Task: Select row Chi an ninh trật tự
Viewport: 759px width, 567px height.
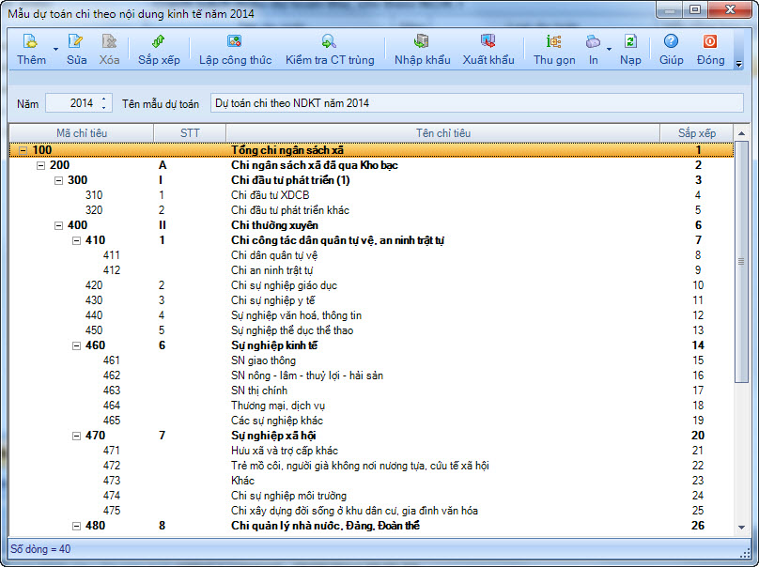Action: click(371, 270)
